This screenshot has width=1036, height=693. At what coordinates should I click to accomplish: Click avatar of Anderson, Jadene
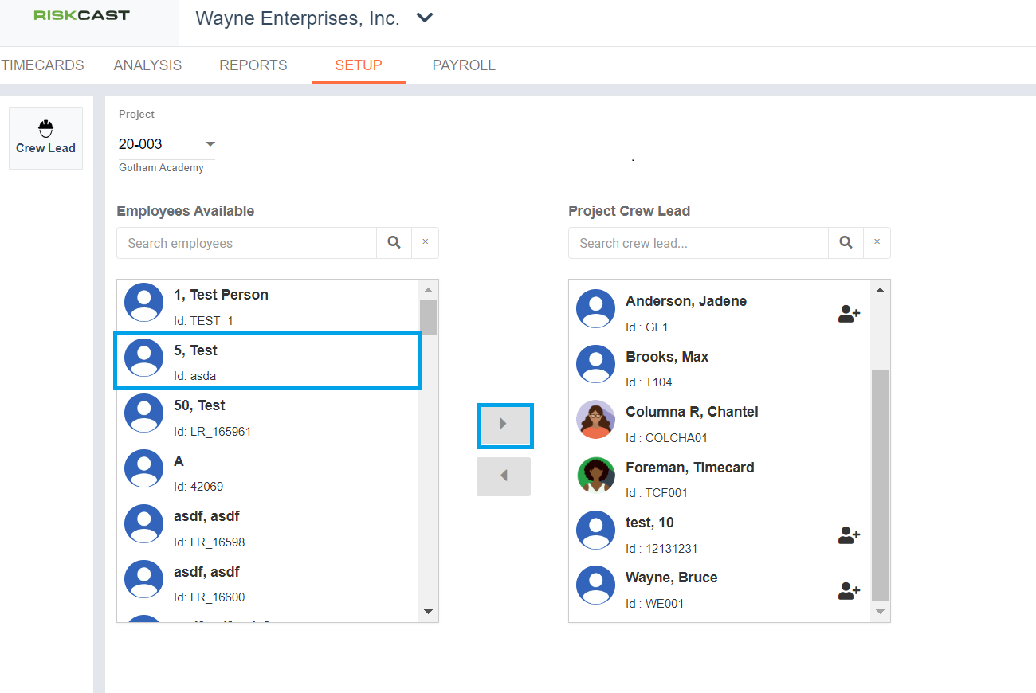[596, 308]
